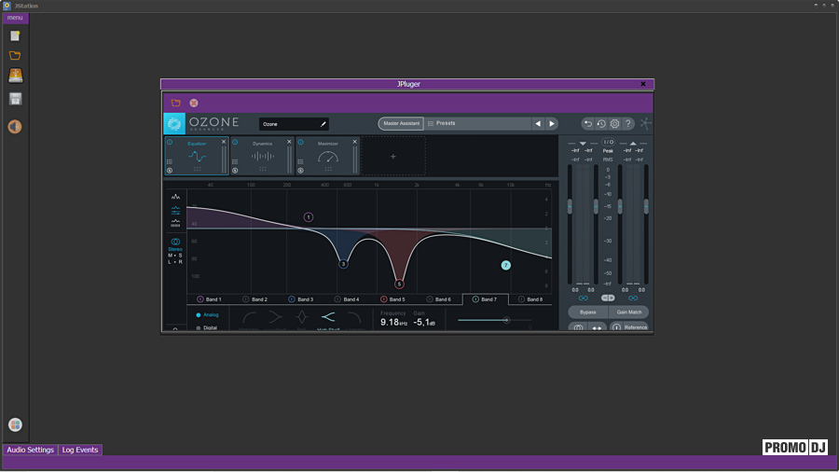The image size is (839, 472).
Task: Select the Digital EQ mode
Action: (x=207, y=327)
